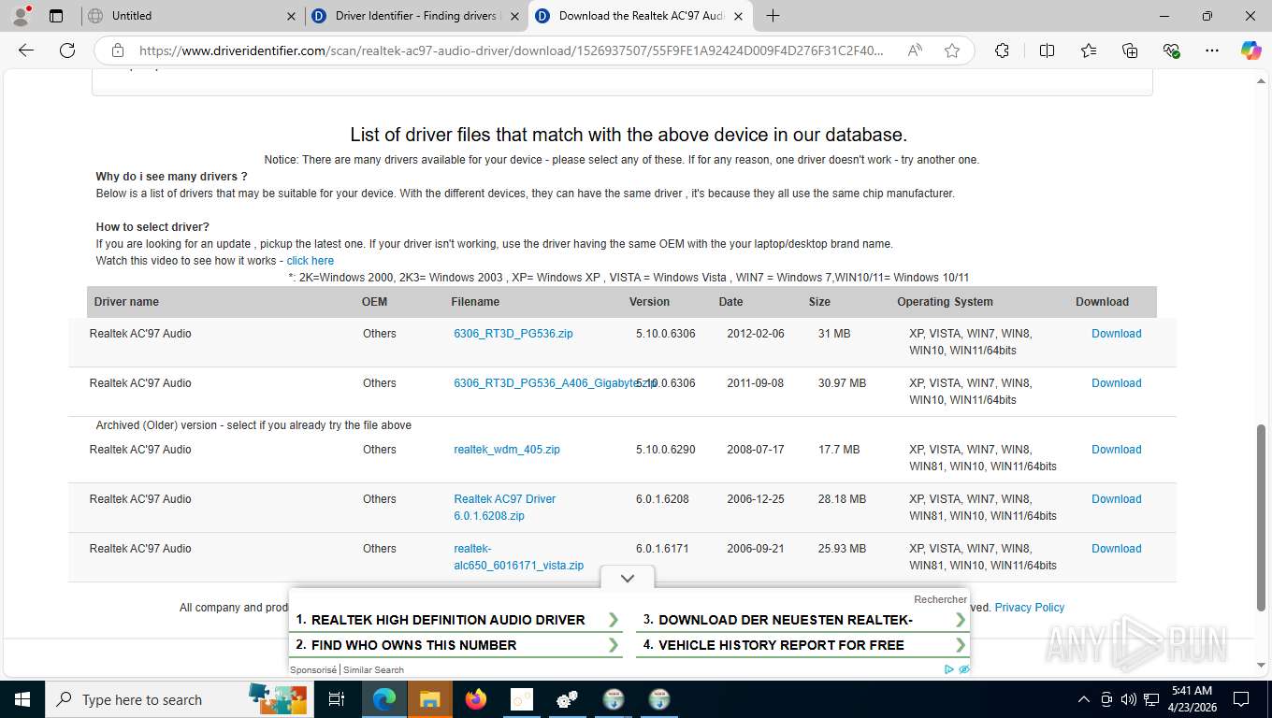
Task: Open Edge Settings and more menu
Action: pos(1212,50)
